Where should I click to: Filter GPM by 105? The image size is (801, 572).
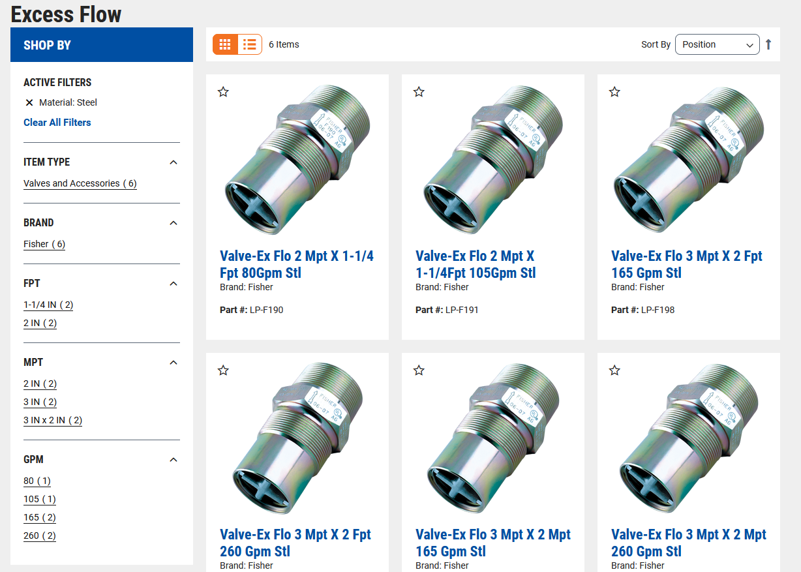point(40,499)
